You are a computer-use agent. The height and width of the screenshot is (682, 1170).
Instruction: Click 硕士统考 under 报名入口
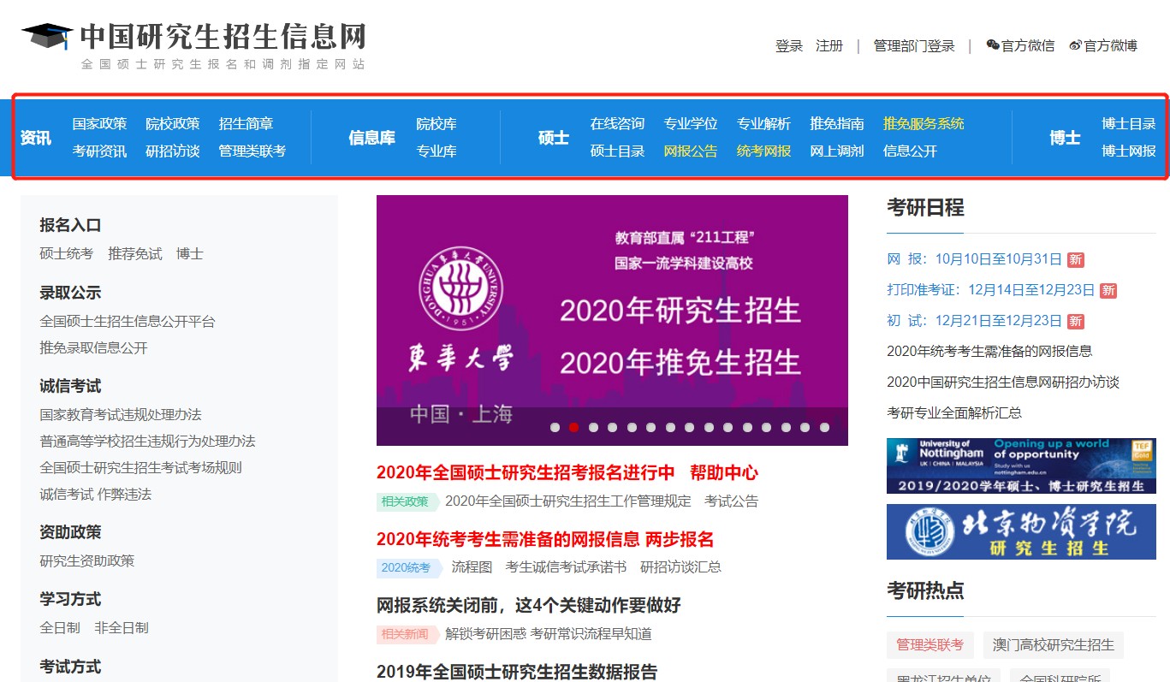(66, 253)
